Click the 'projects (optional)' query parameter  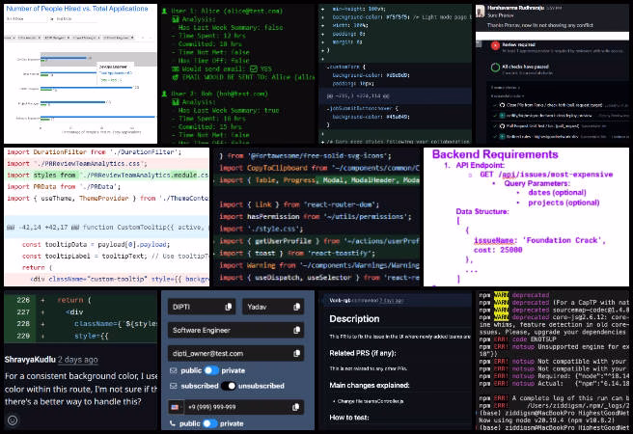pyautogui.click(x=564, y=203)
